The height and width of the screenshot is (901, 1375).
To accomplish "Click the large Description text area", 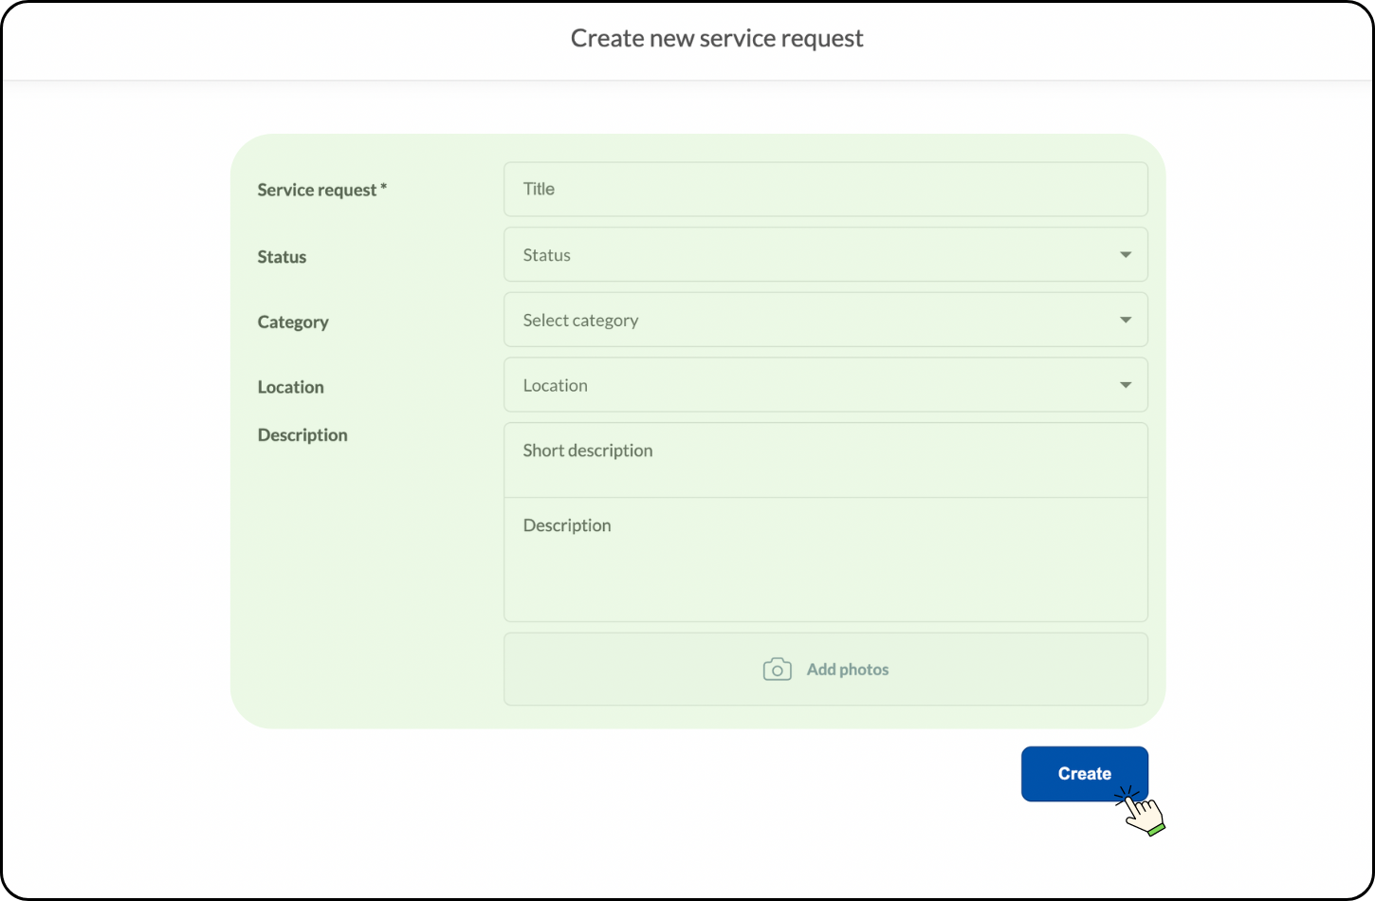I will [x=825, y=560].
